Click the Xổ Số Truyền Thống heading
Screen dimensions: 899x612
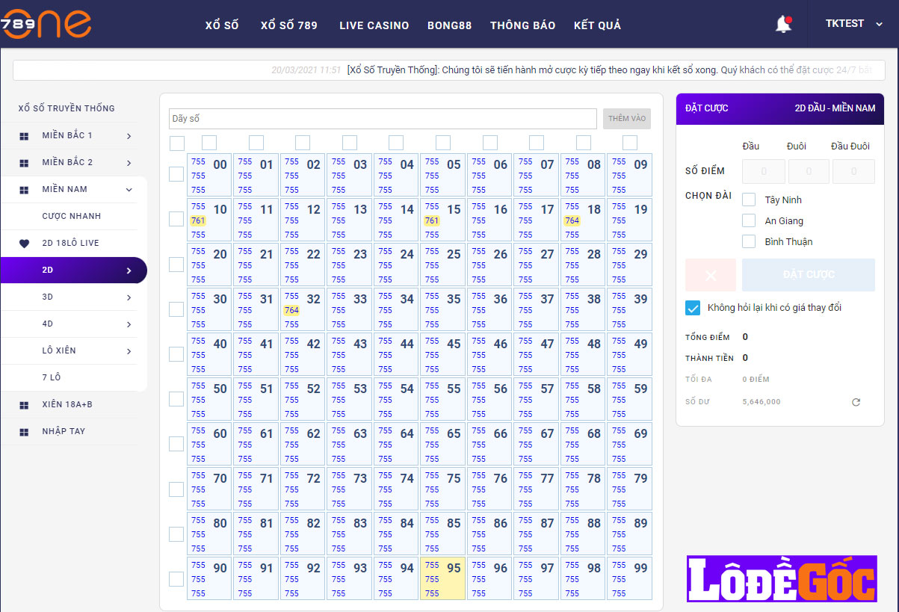click(x=67, y=108)
